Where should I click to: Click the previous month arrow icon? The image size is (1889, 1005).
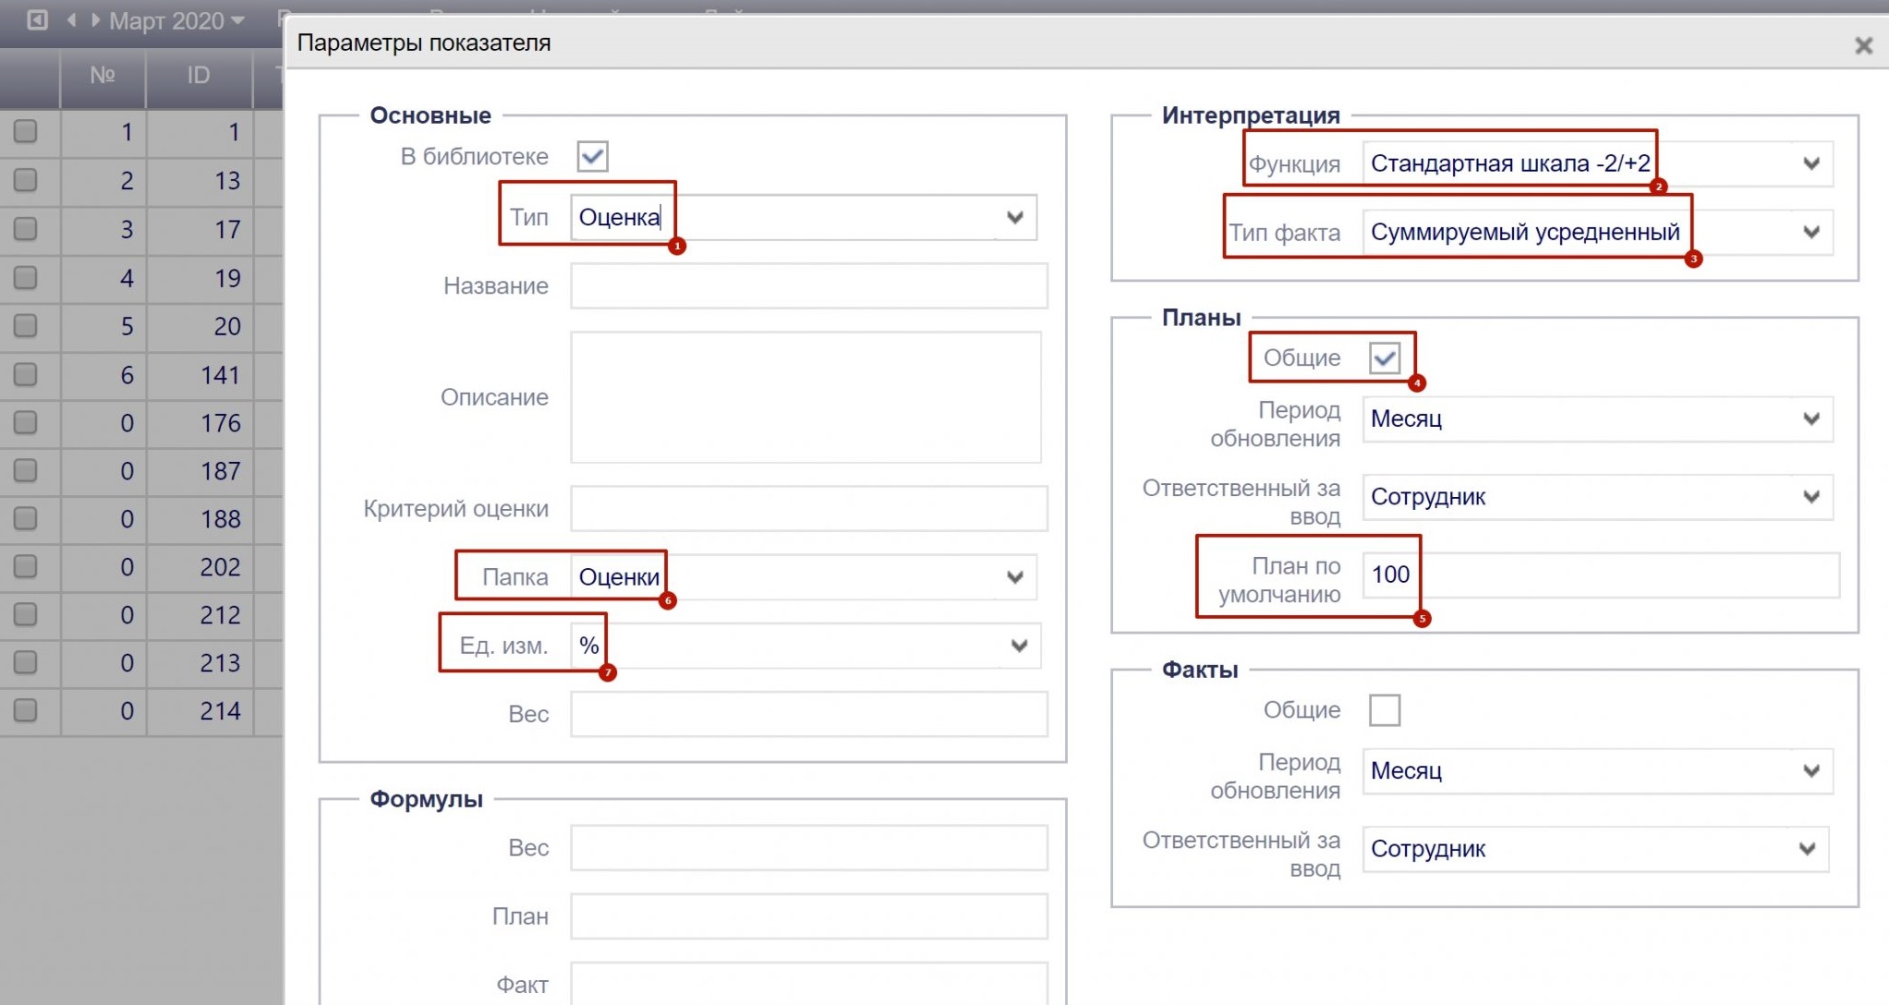pos(71,19)
